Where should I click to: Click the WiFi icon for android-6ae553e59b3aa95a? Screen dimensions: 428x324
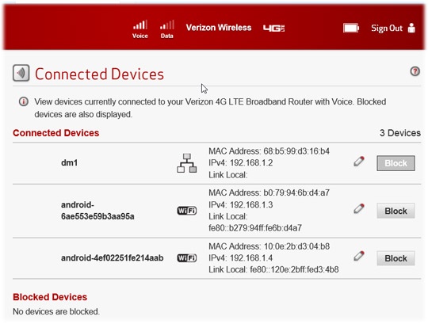tap(187, 211)
